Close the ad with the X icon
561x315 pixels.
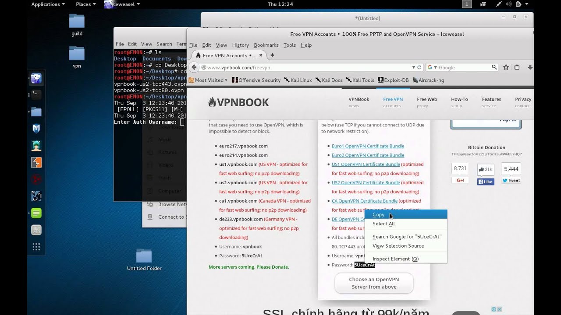point(499,309)
